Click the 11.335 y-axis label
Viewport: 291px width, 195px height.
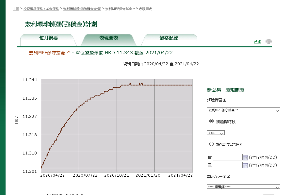(30, 98)
